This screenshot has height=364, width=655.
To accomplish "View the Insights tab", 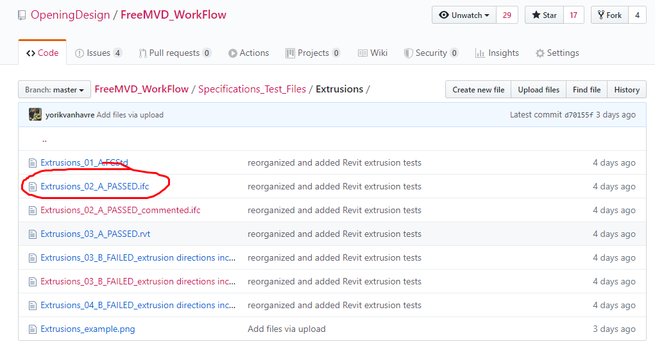I will tap(497, 53).
